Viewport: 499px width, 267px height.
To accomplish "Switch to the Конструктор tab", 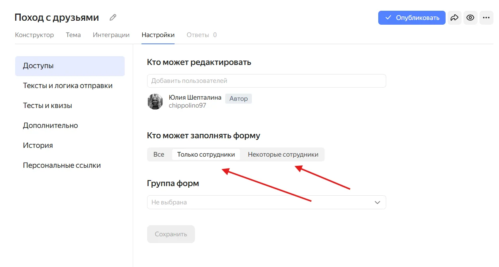I will (34, 35).
